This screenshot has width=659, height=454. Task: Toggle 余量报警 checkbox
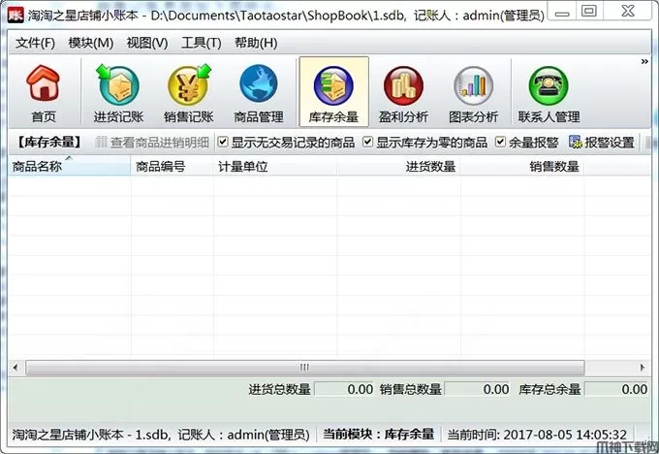pyautogui.click(x=500, y=142)
